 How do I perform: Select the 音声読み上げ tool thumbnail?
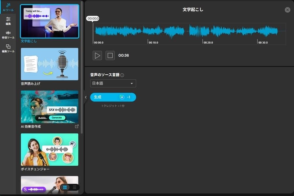coord(50,64)
